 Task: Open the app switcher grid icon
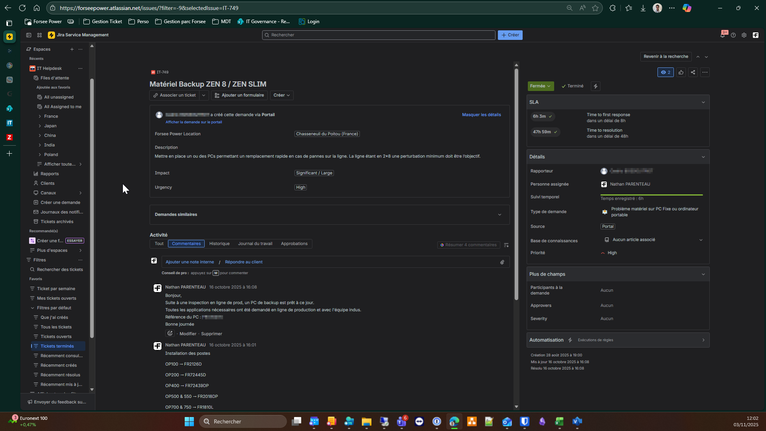click(x=39, y=35)
